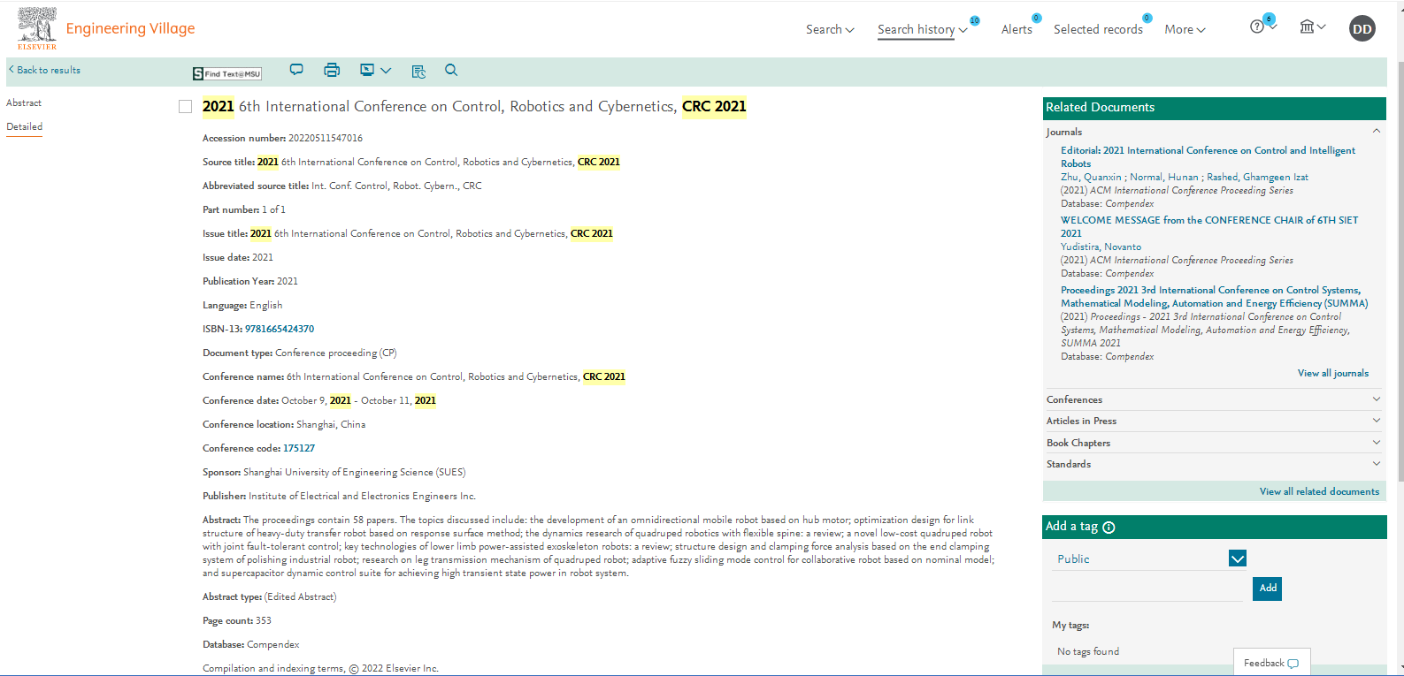Click View all related documents
The width and height of the screenshot is (1404, 676).
tap(1319, 491)
